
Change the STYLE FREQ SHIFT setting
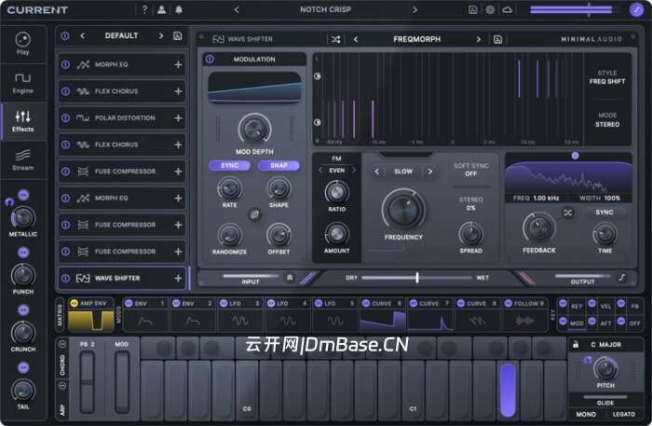click(607, 77)
